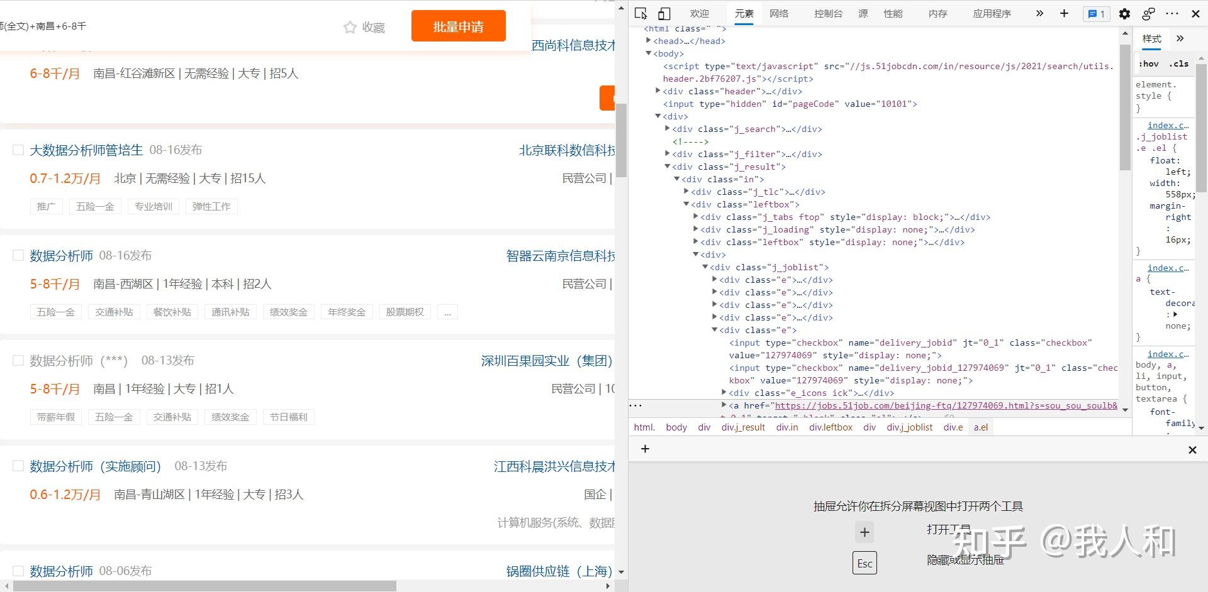Image resolution: width=1208 pixels, height=592 pixels.
Task: Show more style pane tabs chevron
Action: coord(1180,38)
